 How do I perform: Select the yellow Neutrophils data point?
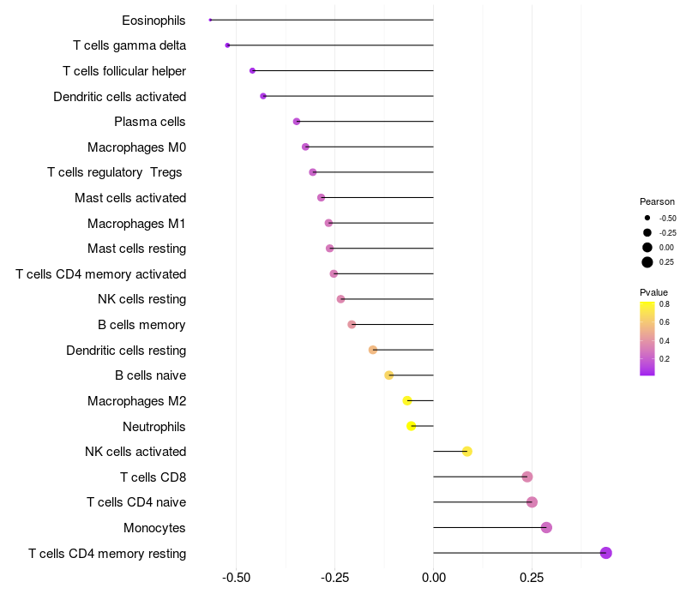tap(412, 426)
